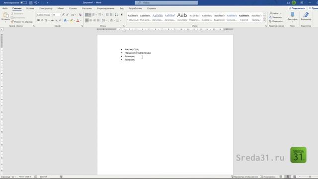This screenshot has height=179, width=318.
Task: Click the Поделиться (Share) button
Action: click(x=297, y=8)
